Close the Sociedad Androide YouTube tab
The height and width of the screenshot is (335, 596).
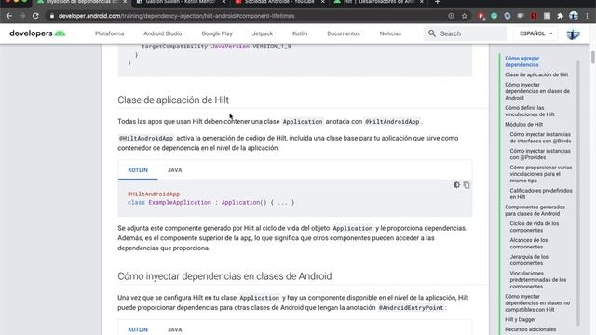pyautogui.click(x=322, y=2)
